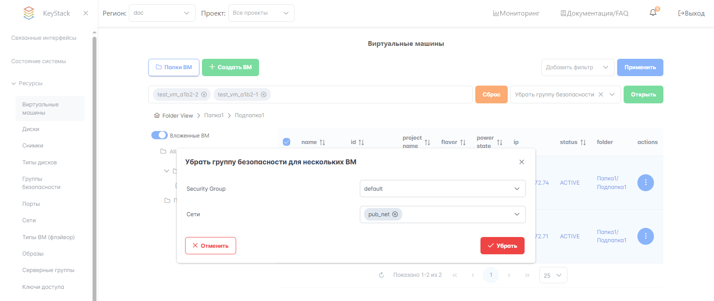714x301 pixels.
Task: Click the KeyStack logo icon
Action: tap(29, 13)
